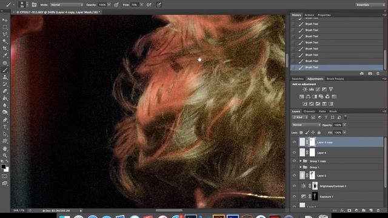Add a Curves adjustment
The height and width of the screenshot is (218, 388).
click(318, 89)
